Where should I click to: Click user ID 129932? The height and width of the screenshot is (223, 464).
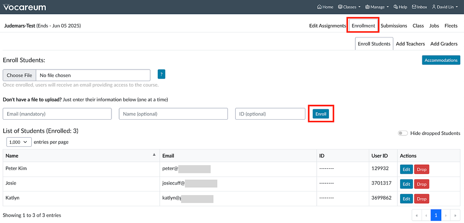pos(380,168)
